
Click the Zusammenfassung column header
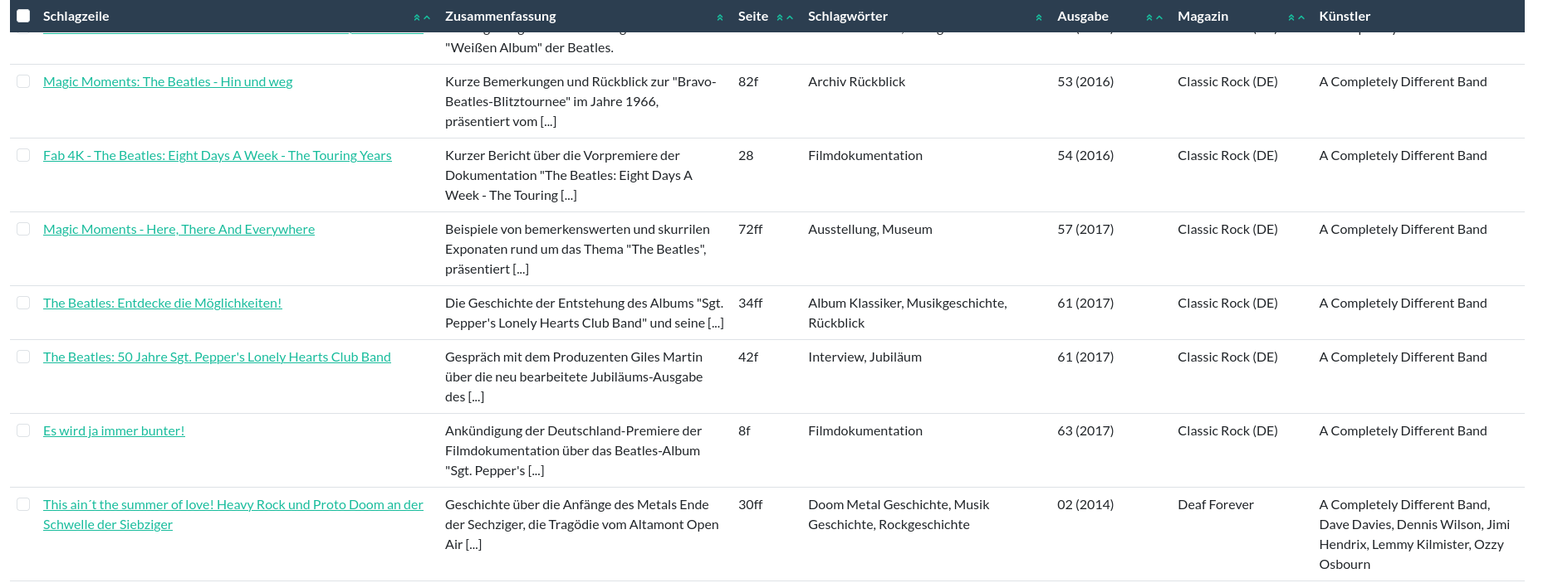(x=501, y=16)
